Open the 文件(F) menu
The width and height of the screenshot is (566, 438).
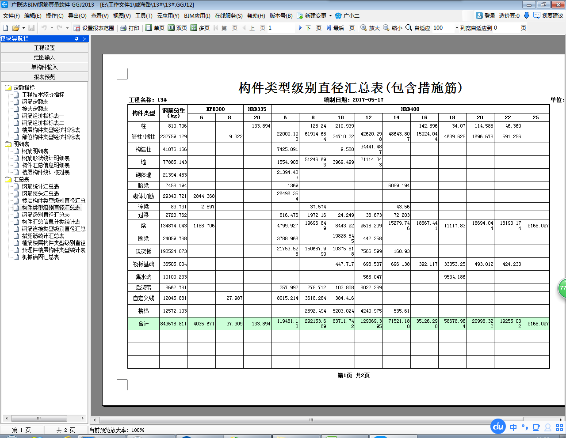(11, 15)
